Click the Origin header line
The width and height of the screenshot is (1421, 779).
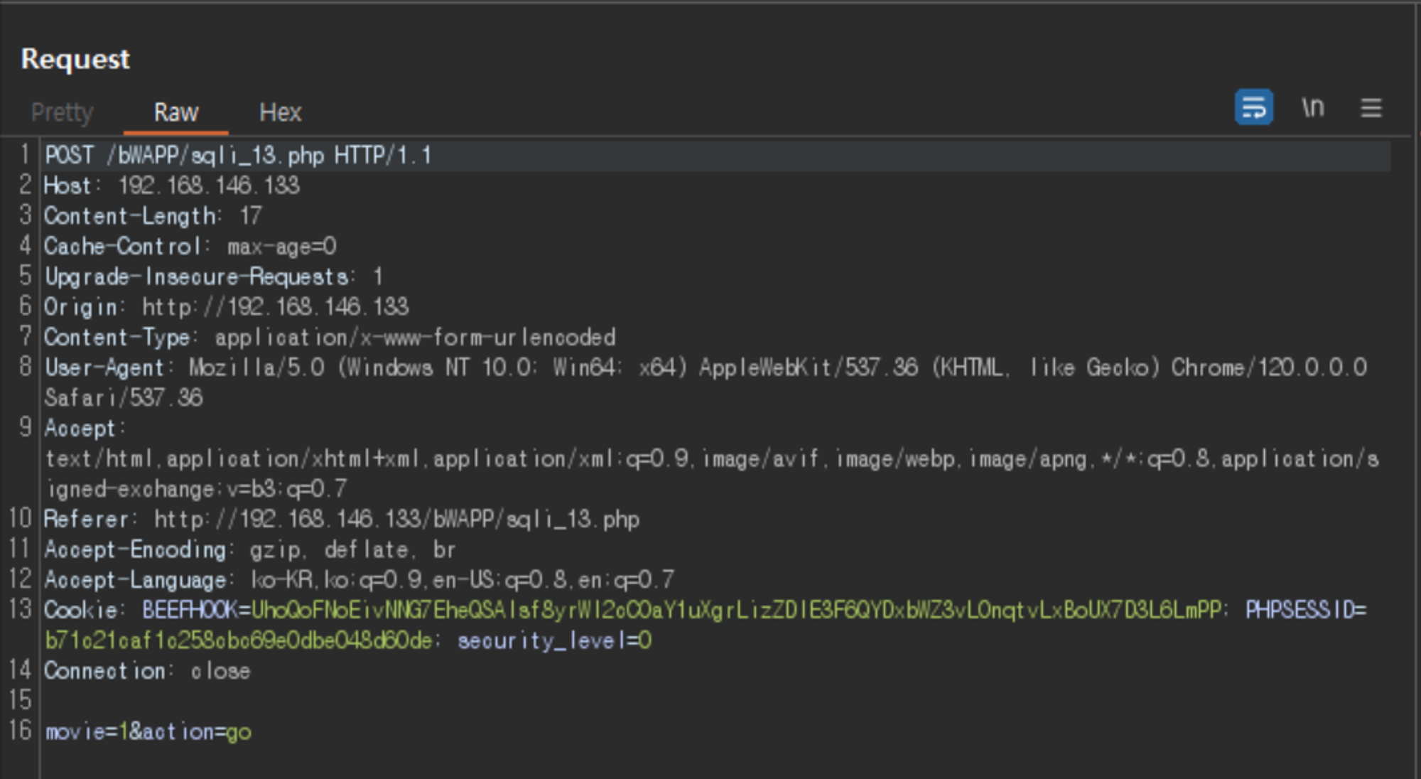coord(227,306)
